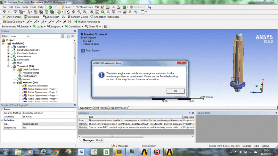Open Annotation Preferences

105,17
